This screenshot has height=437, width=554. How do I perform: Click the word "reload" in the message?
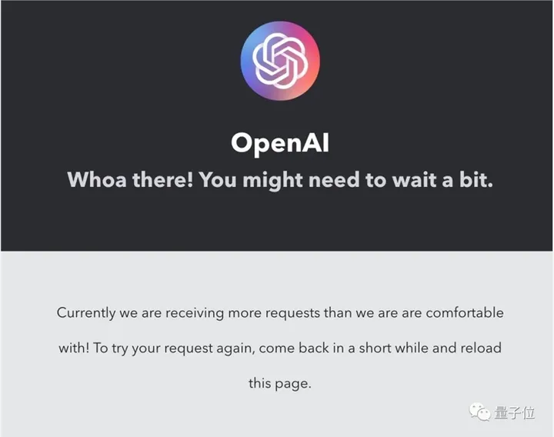[x=481, y=348]
